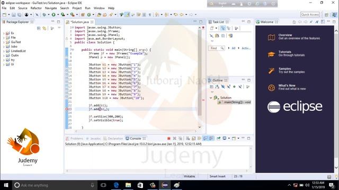Open the Window menu

[99, 8]
